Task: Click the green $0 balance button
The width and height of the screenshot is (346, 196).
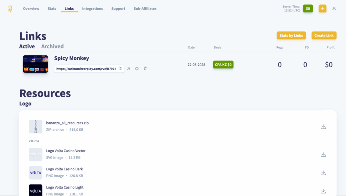Action: point(308,8)
